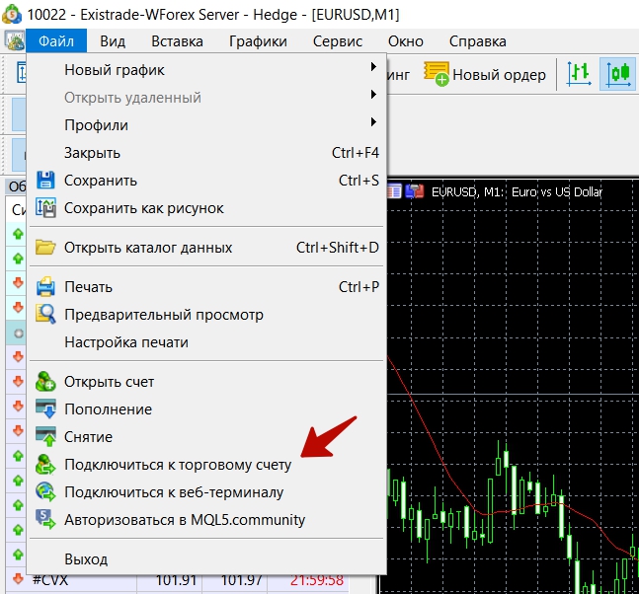Click Подключиться к торговому счету icon
This screenshot has height=594, width=639.
click(45, 465)
